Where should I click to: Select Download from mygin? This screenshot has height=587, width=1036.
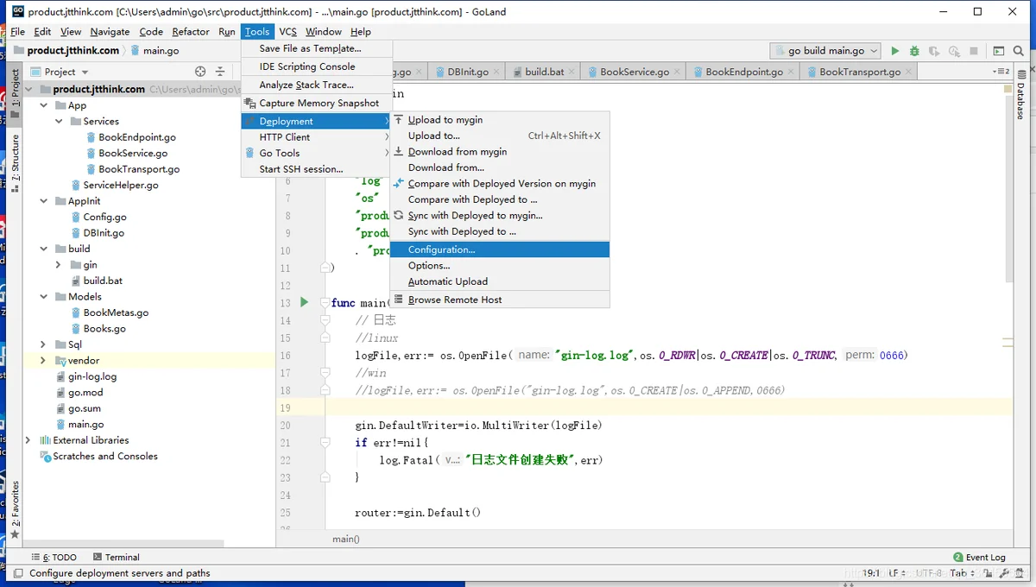(500, 152)
